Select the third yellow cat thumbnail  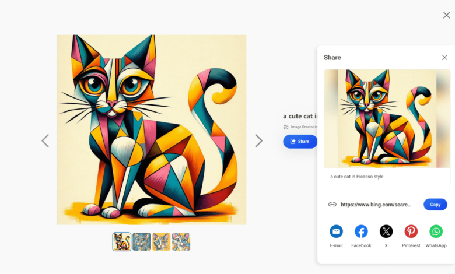162,241
